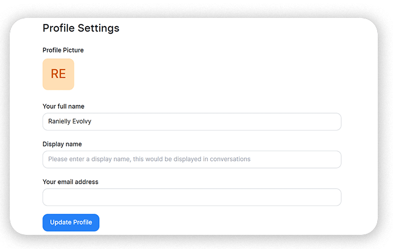The width and height of the screenshot is (393, 249).
Task: Select the empty email address input box
Action: point(192,197)
